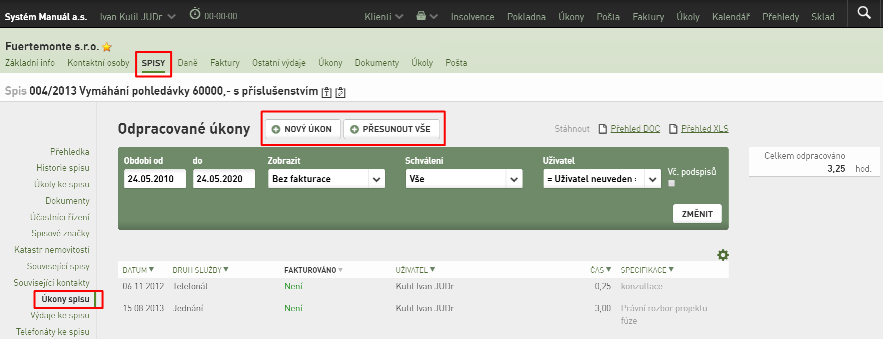
Task: Open the Klienti menu in the top bar
Action: pos(384,17)
